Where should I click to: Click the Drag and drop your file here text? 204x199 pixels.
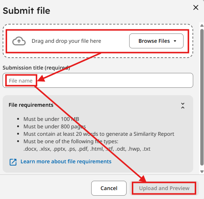(66, 41)
